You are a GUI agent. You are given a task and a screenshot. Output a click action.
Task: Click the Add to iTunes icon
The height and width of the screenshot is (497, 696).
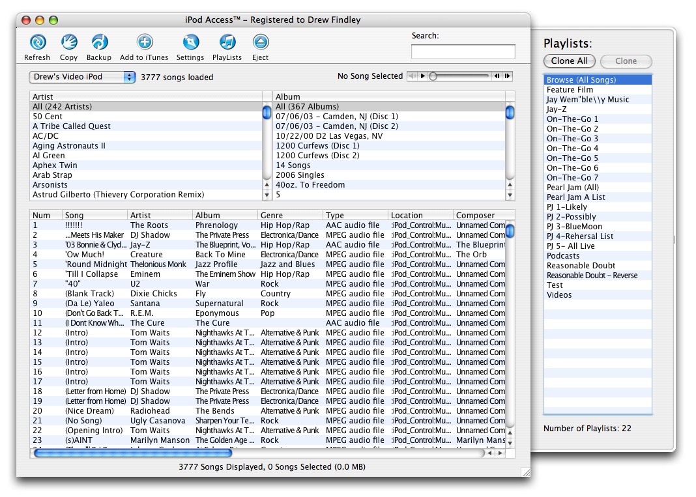(143, 43)
